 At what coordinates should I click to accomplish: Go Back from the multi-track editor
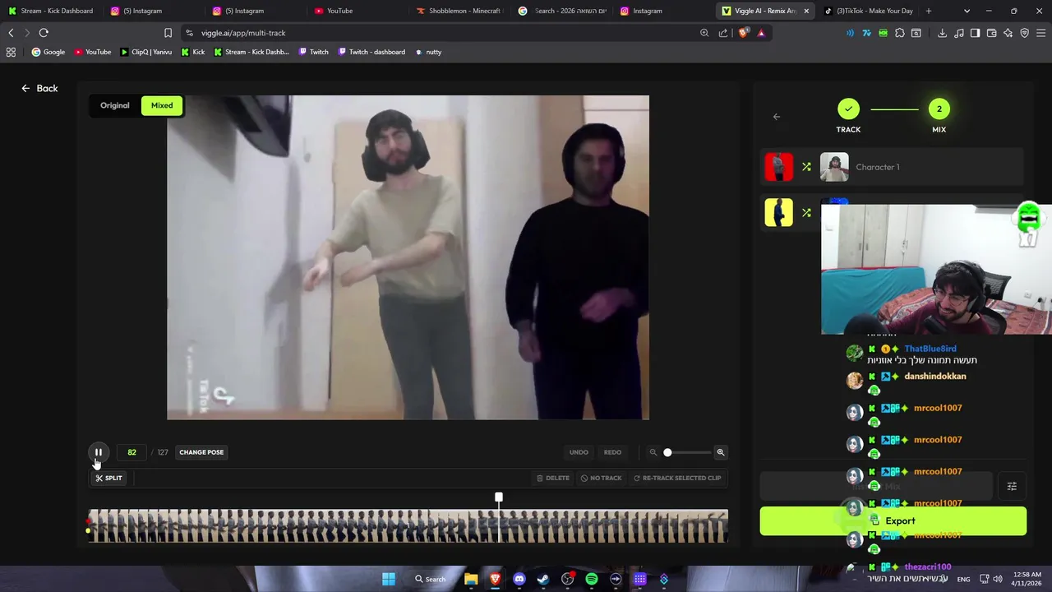pyautogui.click(x=39, y=88)
